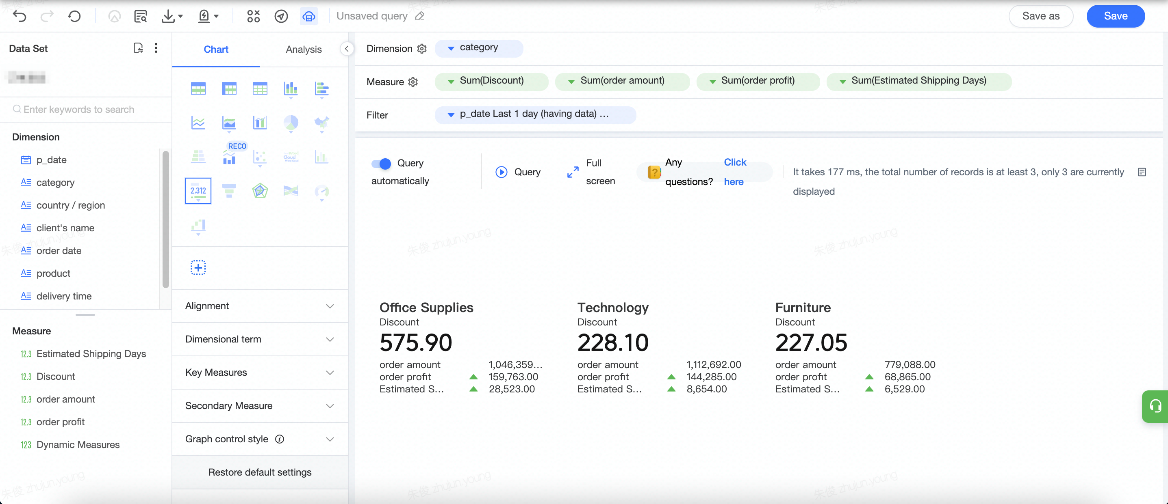Click the four-shapes apps icon in toolbar

[254, 16]
